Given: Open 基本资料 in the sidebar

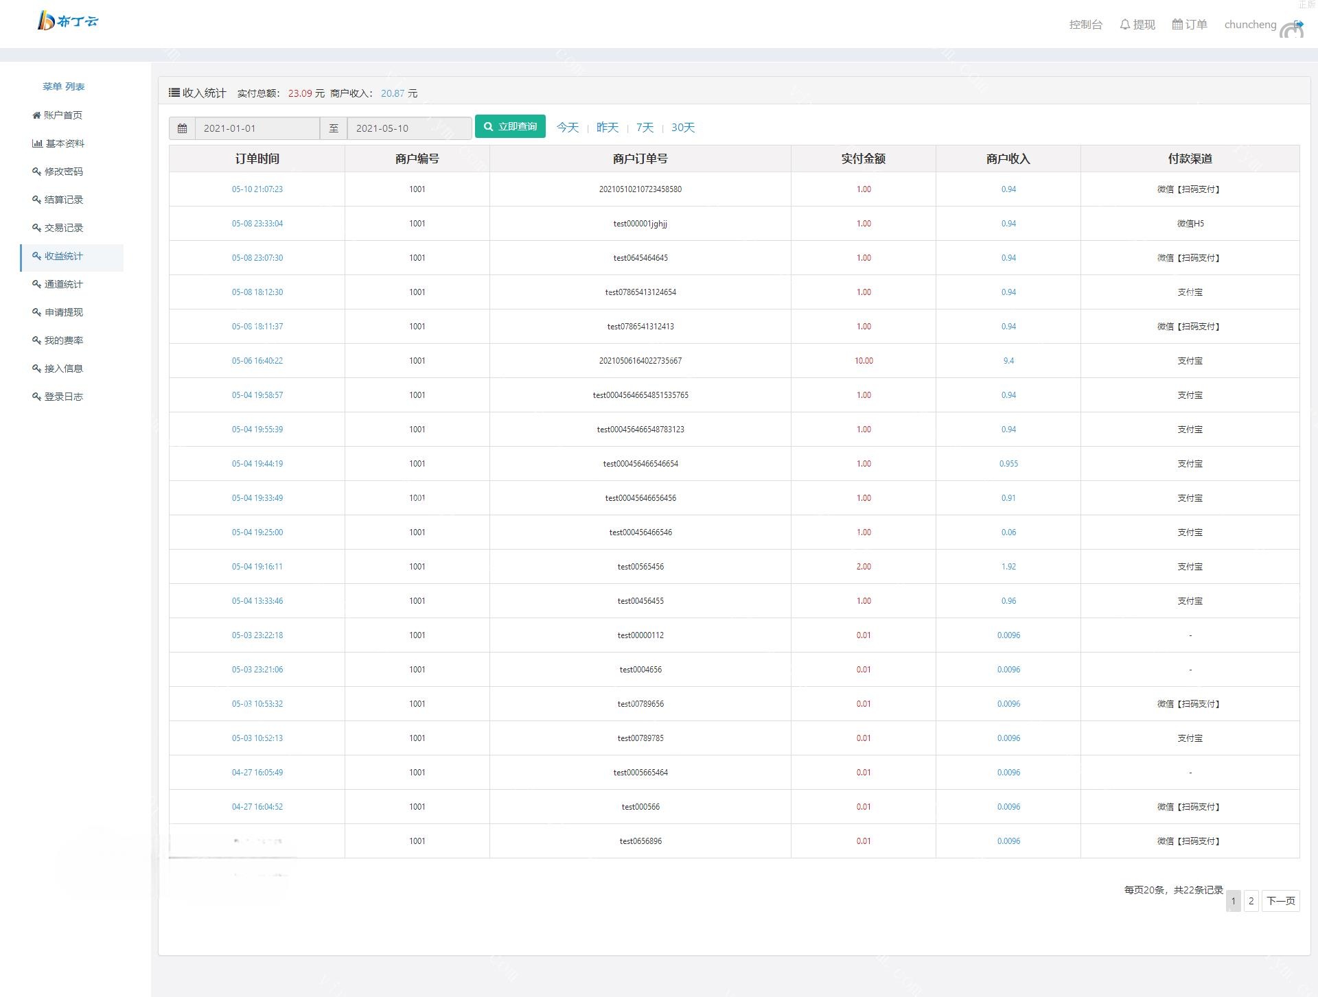Looking at the screenshot, I should click(x=59, y=143).
